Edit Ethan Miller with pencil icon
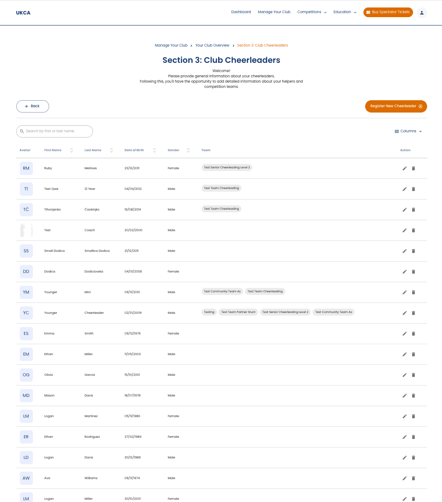The width and height of the screenshot is (442, 502). point(404,354)
